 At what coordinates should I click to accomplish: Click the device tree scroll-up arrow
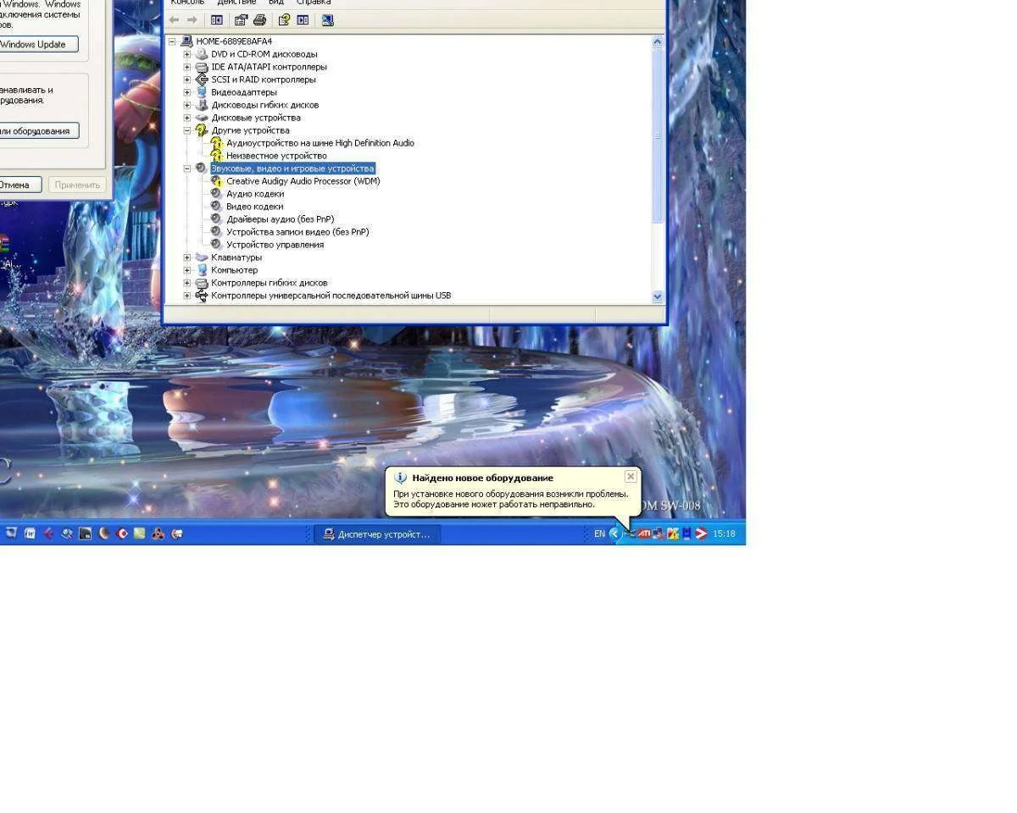click(658, 41)
